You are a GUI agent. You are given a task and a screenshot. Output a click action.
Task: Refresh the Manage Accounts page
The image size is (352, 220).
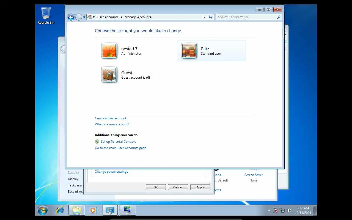210,17
